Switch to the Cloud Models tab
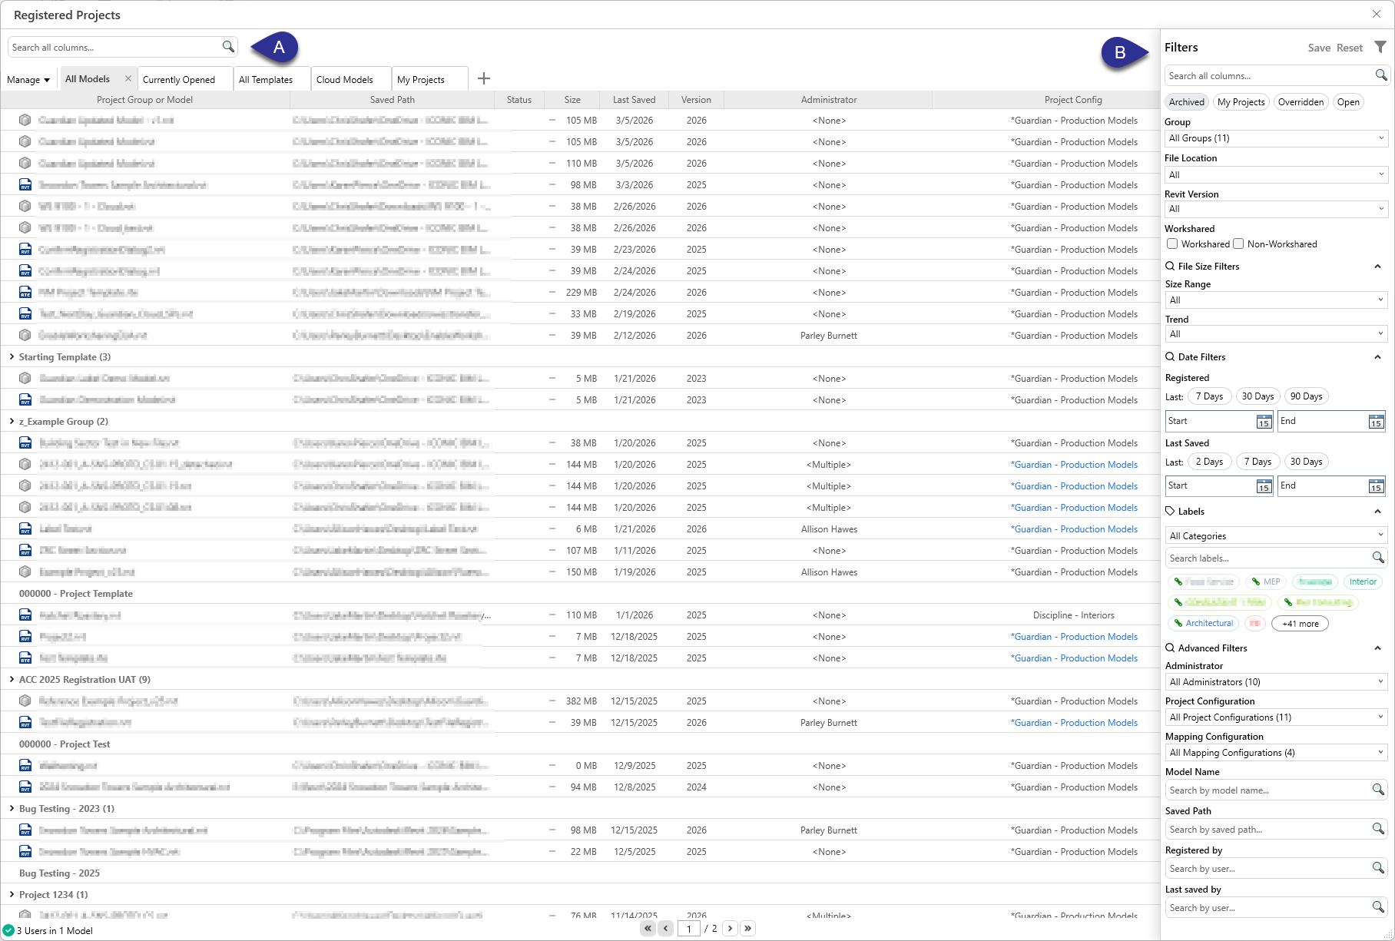Screen dimensions: 1395x941 click(x=345, y=78)
